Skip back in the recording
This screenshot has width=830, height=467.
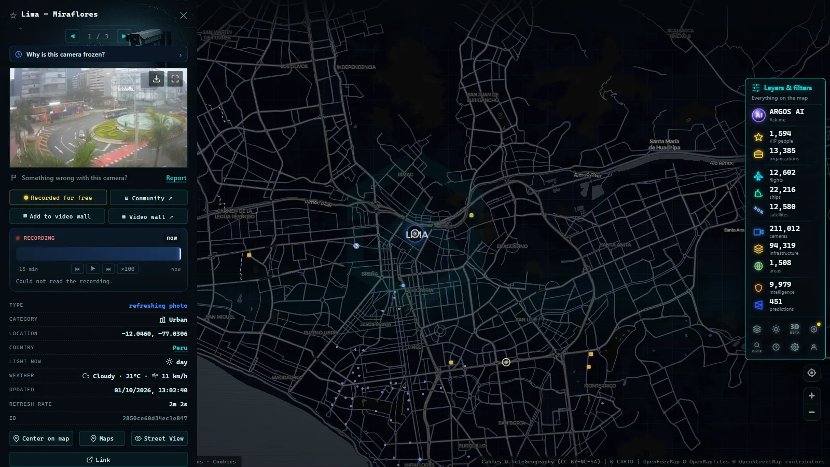77,269
